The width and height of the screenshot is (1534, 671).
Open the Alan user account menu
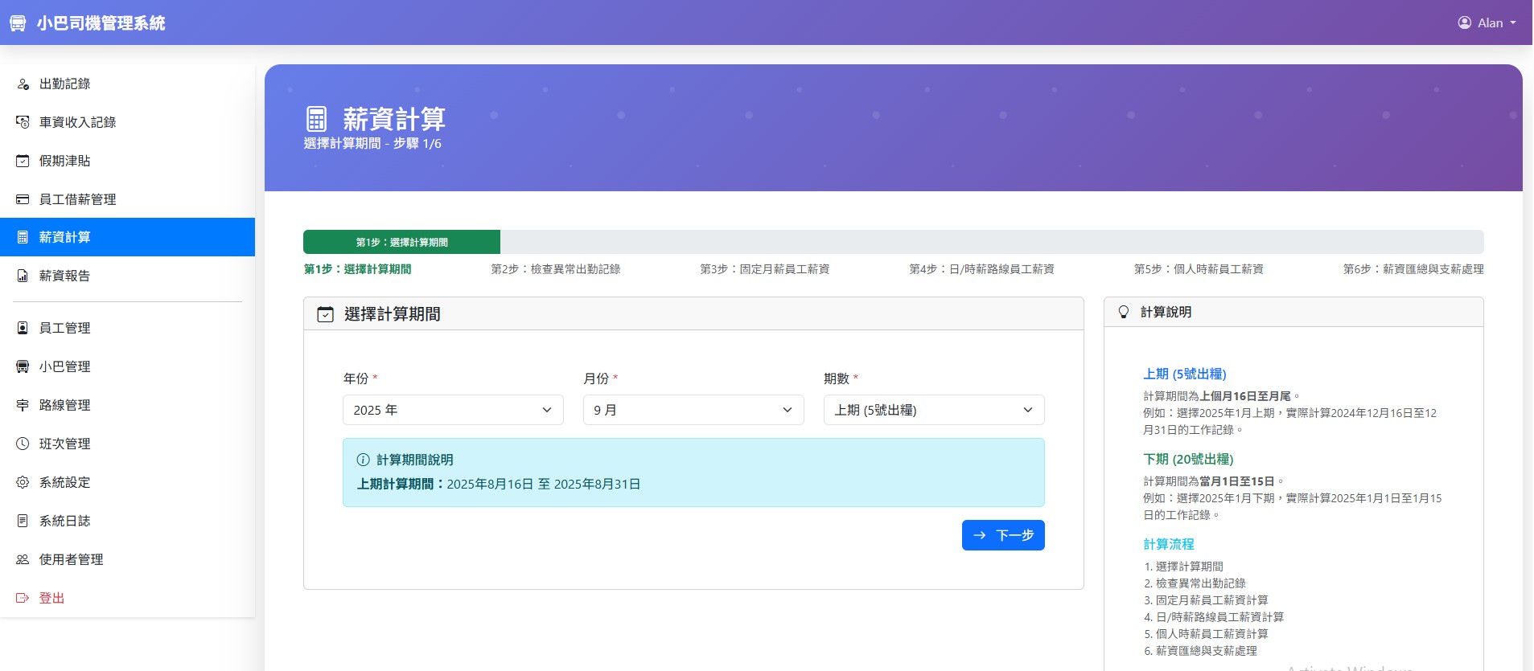point(1487,23)
